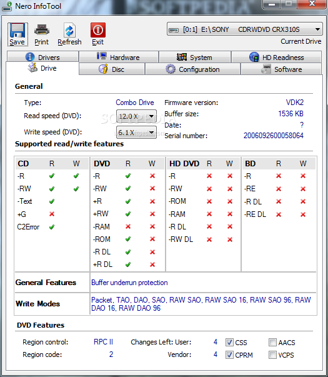Click the Date value question mark
Screen dimensions: 328x377
(x=302, y=124)
